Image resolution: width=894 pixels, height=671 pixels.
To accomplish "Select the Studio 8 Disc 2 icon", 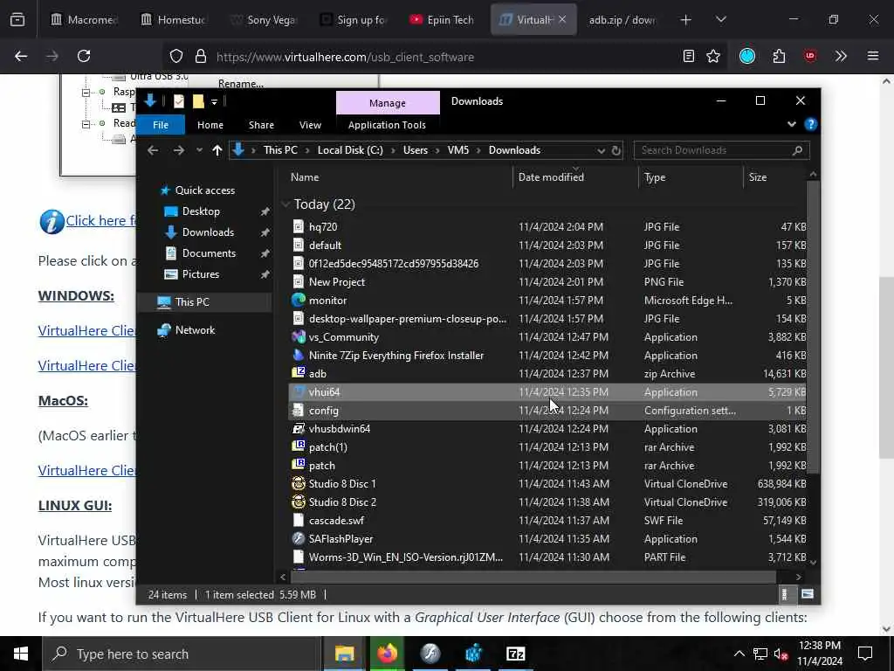I will coord(299,502).
